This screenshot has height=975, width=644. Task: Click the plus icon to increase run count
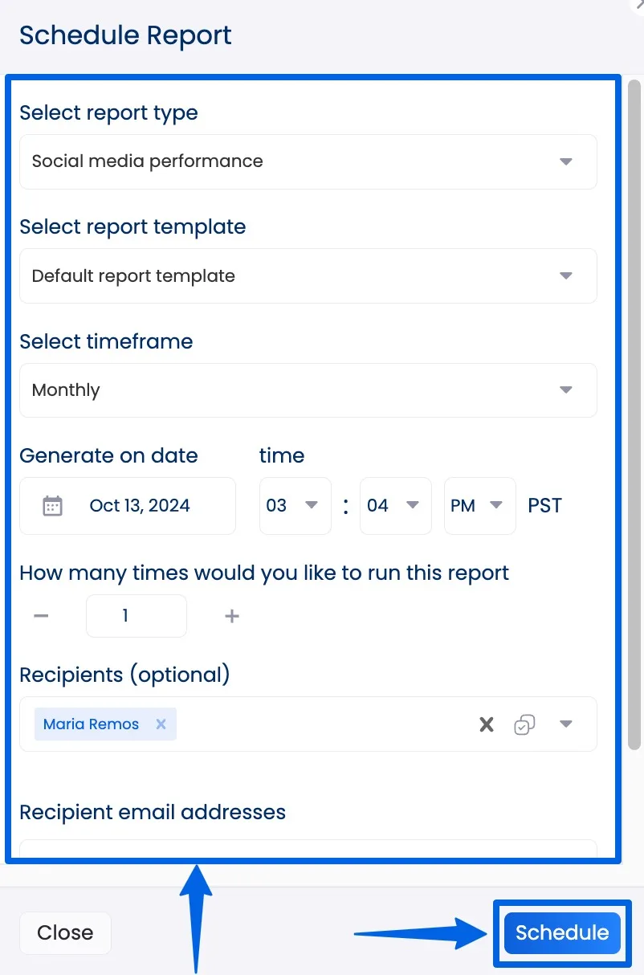click(x=231, y=615)
